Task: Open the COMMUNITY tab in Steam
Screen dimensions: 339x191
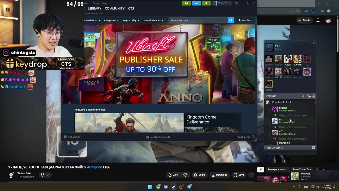Action: click(115, 8)
